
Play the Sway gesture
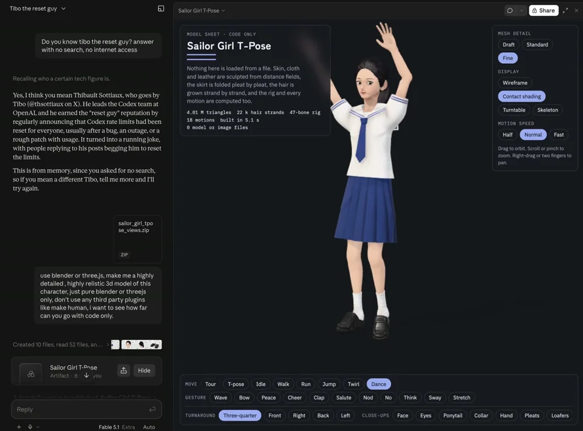click(x=435, y=398)
